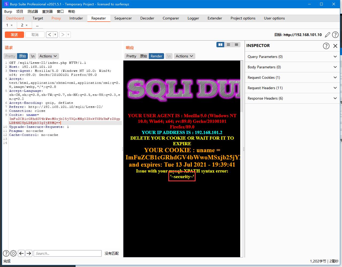
Task: Toggle response \n display button
Action: pos(169,56)
